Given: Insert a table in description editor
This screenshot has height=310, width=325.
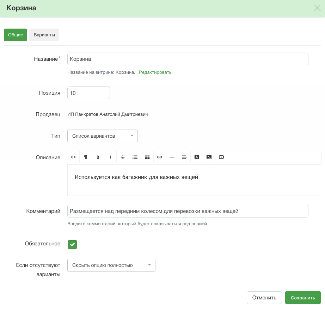Looking at the screenshot, I should (147, 157).
